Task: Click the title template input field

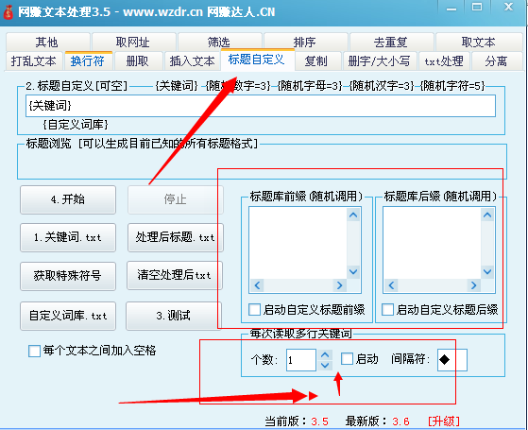Action: pyautogui.click(x=261, y=106)
